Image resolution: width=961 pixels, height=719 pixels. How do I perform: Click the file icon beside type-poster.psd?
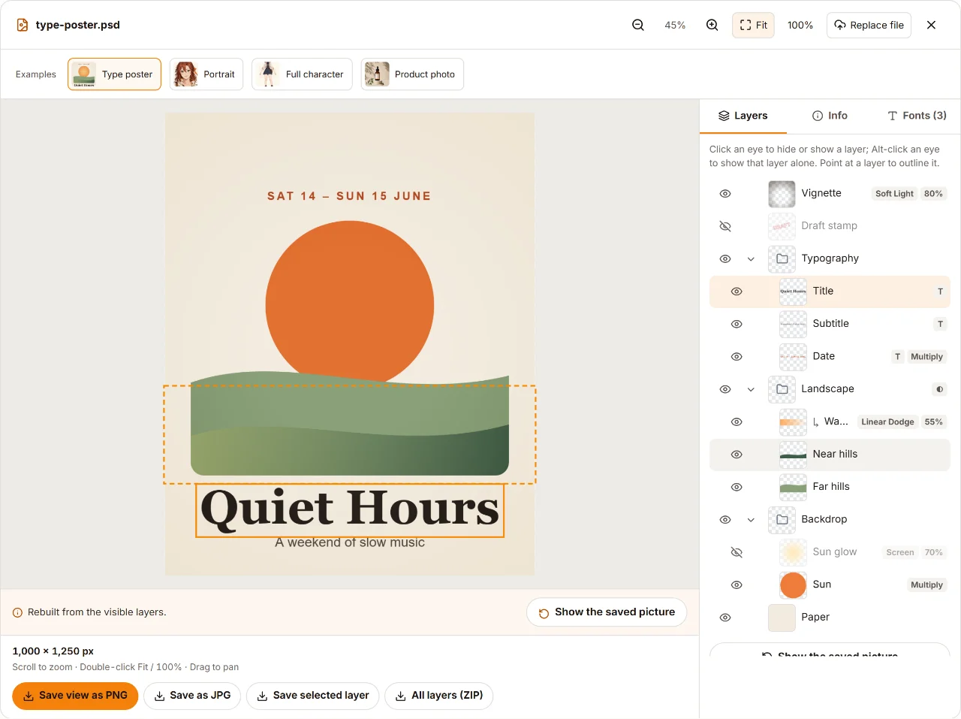[x=23, y=25]
